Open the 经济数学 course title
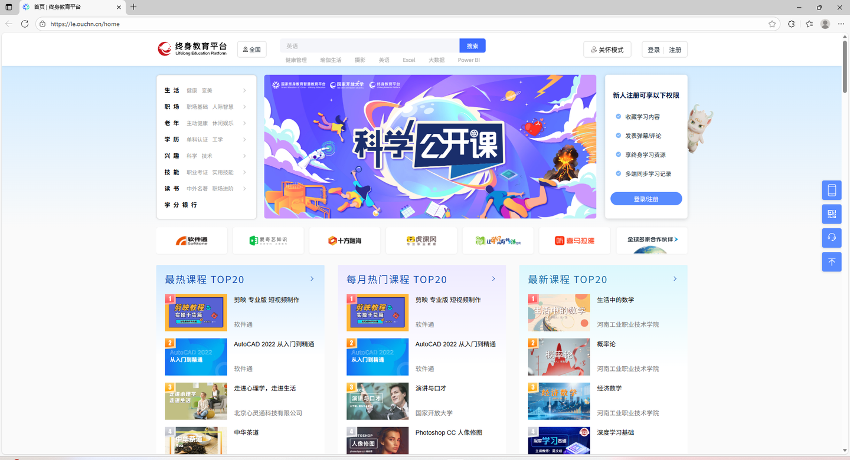The image size is (850, 460). (x=609, y=389)
